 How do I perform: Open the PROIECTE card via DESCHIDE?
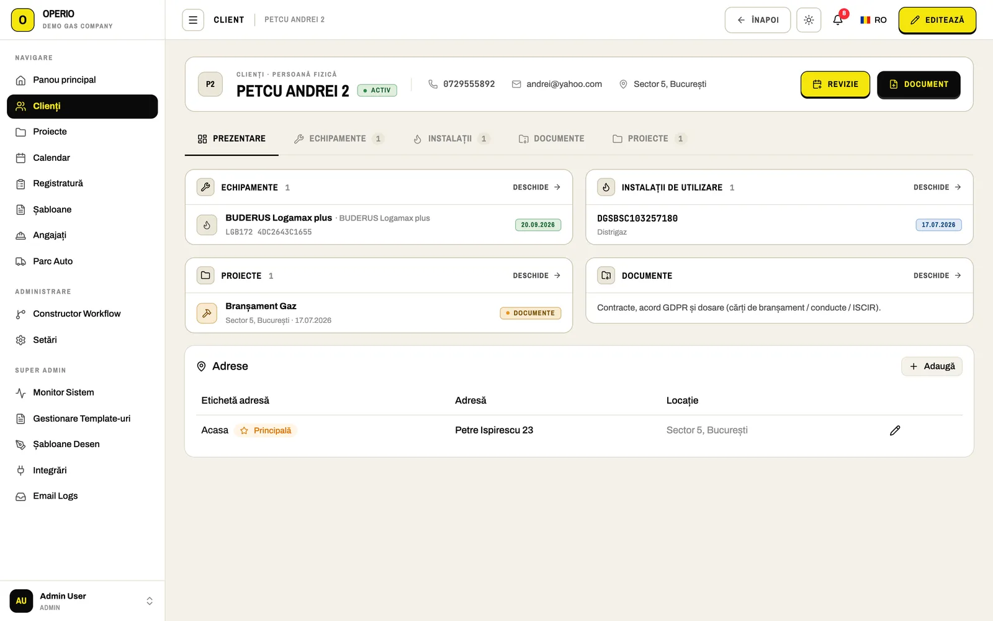pos(537,275)
